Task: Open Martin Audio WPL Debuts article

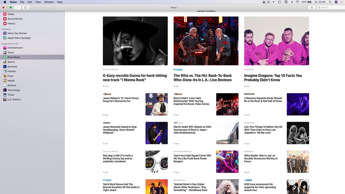Action: coord(192,130)
